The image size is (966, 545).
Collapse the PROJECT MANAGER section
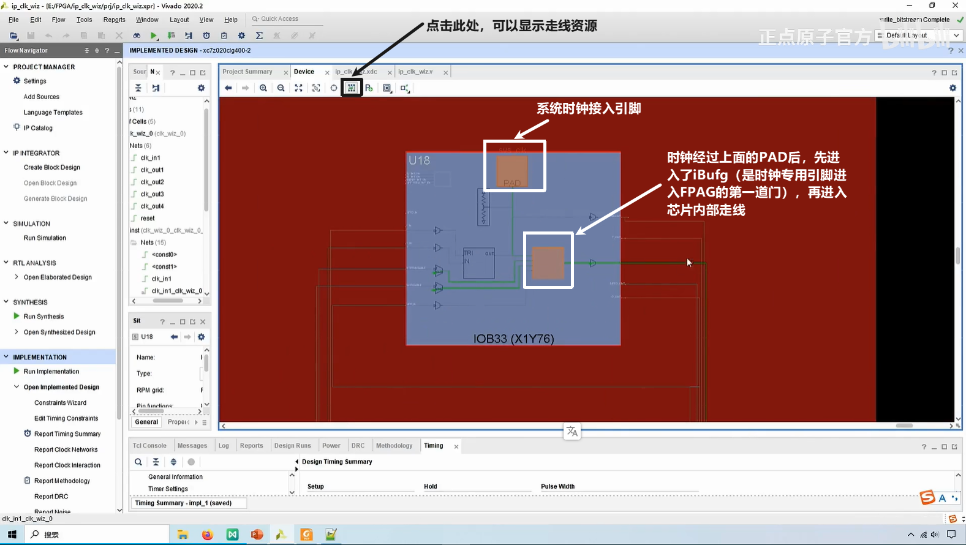(x=6, y=67)
